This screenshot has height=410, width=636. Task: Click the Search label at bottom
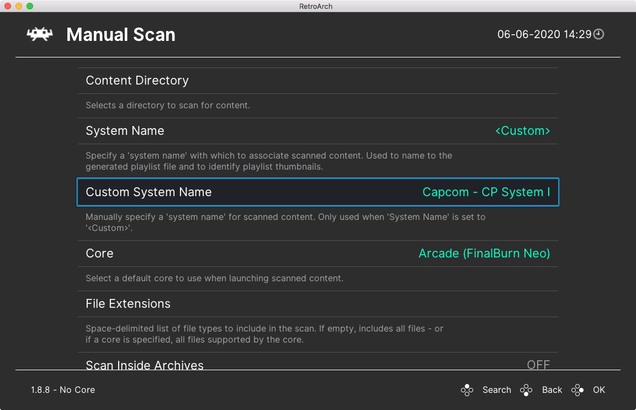point(496,390)
